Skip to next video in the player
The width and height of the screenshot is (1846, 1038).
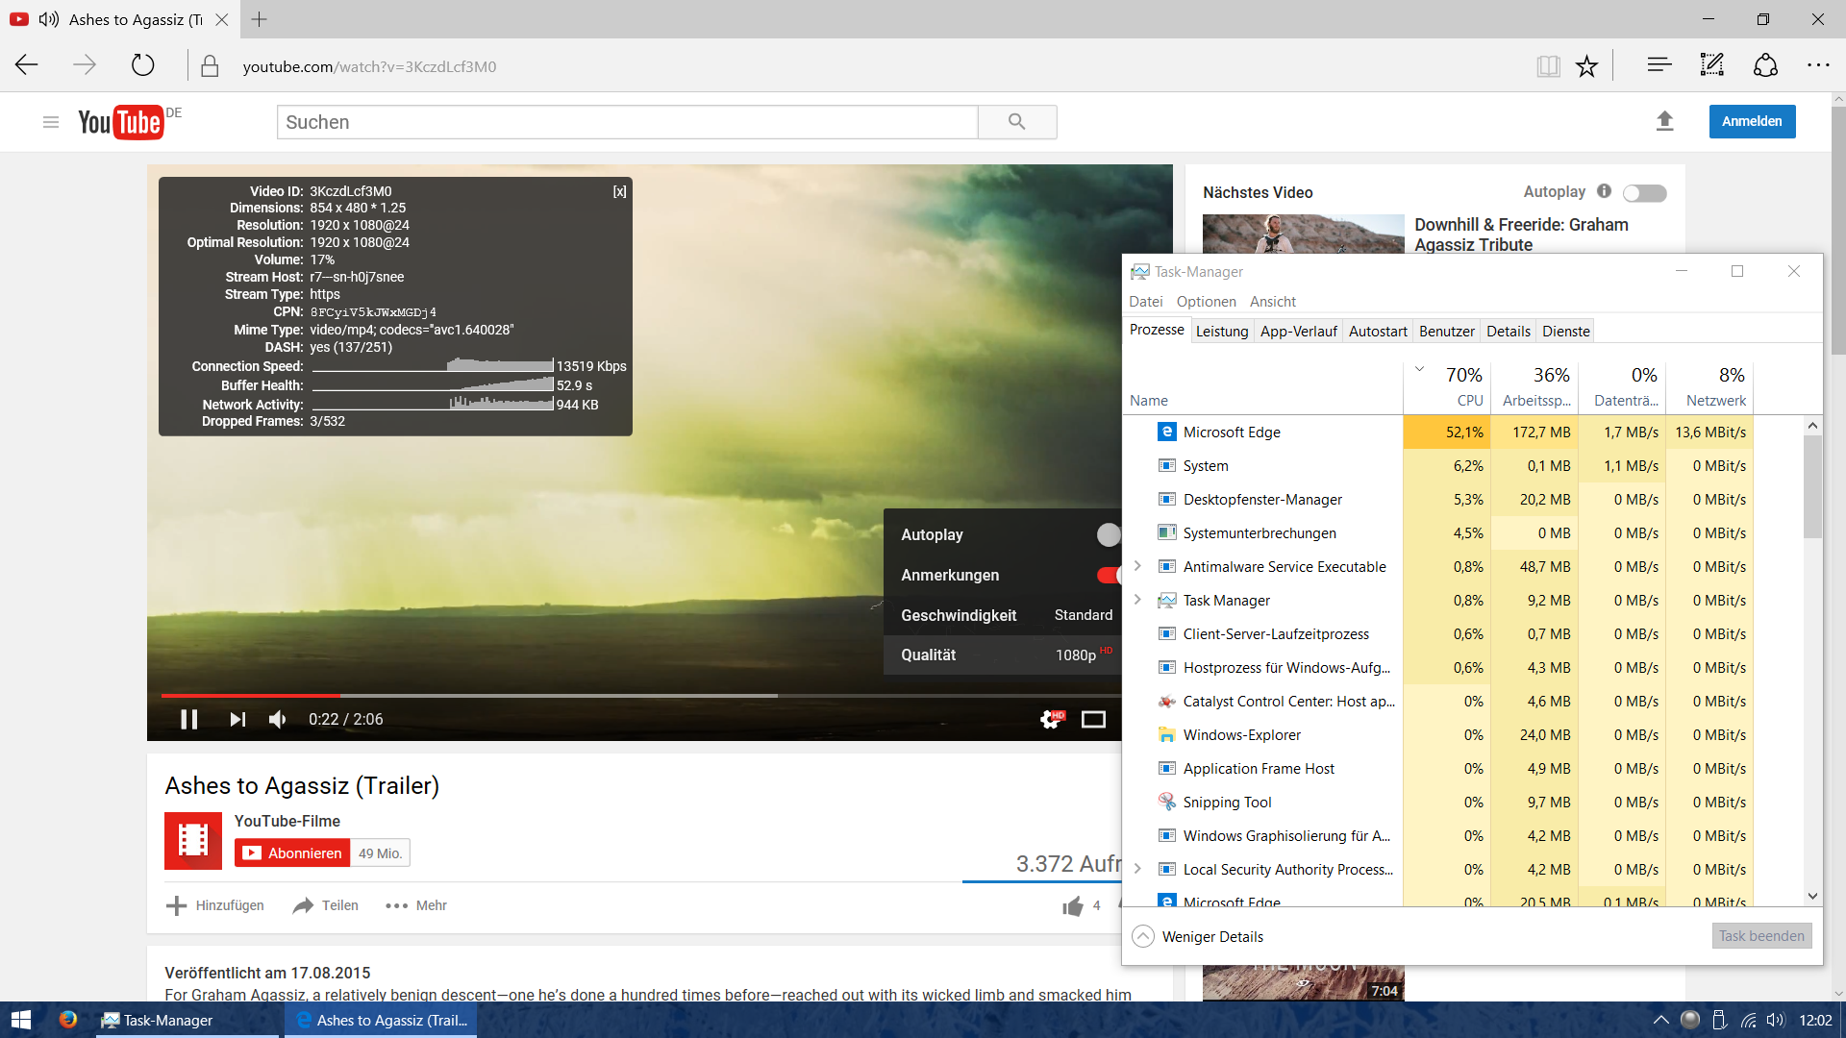coord(237,719)
